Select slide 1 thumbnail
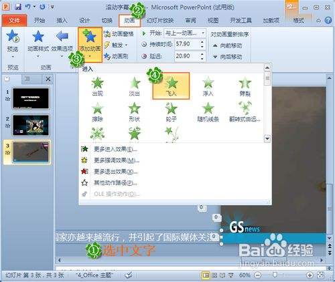The image size is (335, 282). tap(31, 98)
